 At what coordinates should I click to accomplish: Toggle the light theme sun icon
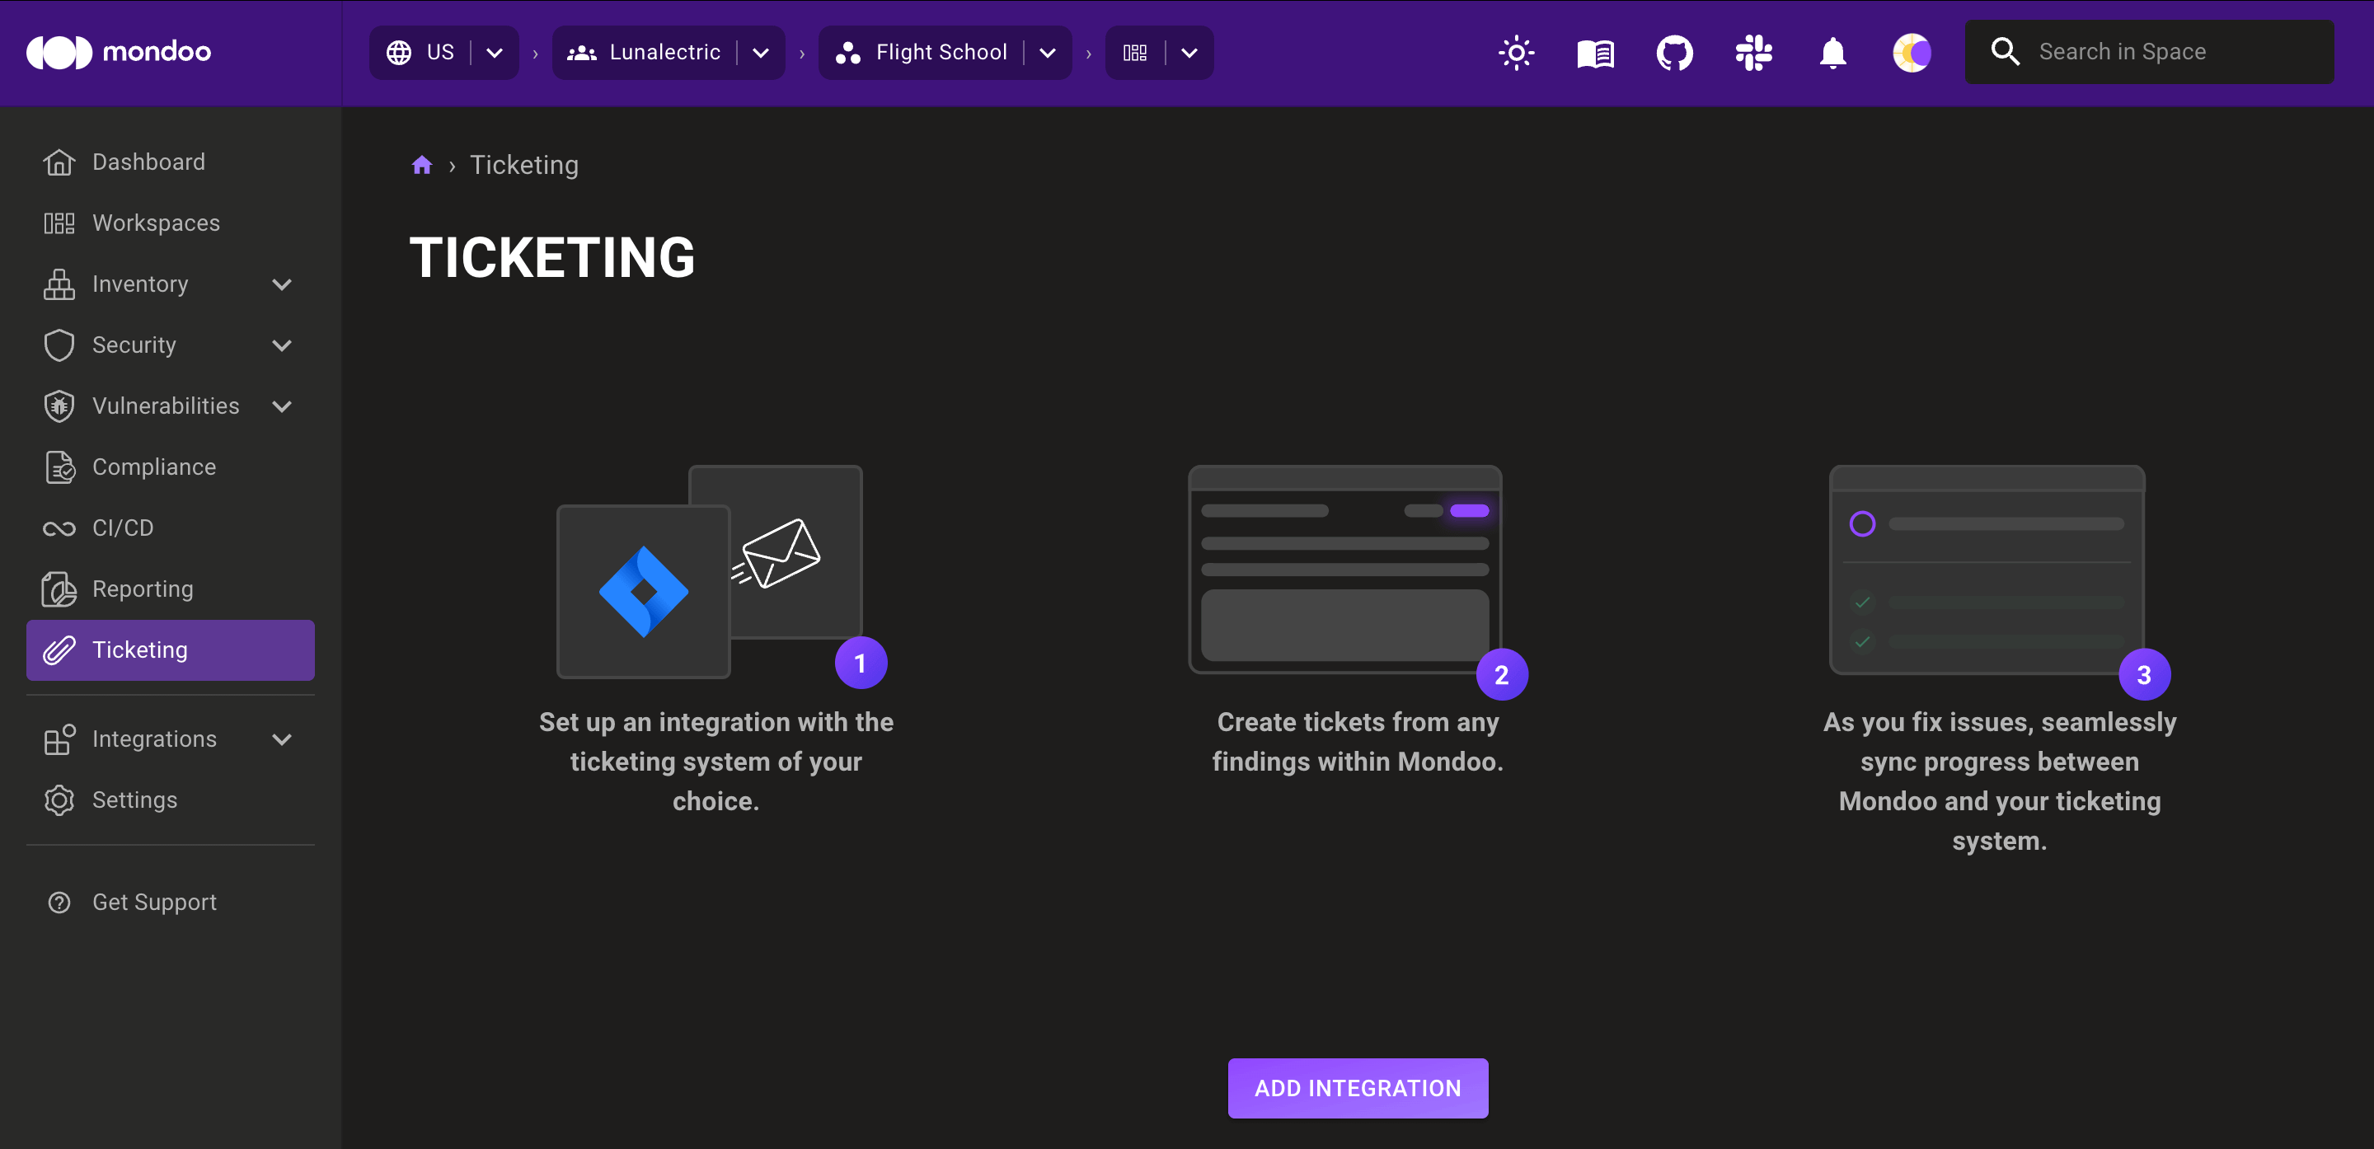point(1515,53)
